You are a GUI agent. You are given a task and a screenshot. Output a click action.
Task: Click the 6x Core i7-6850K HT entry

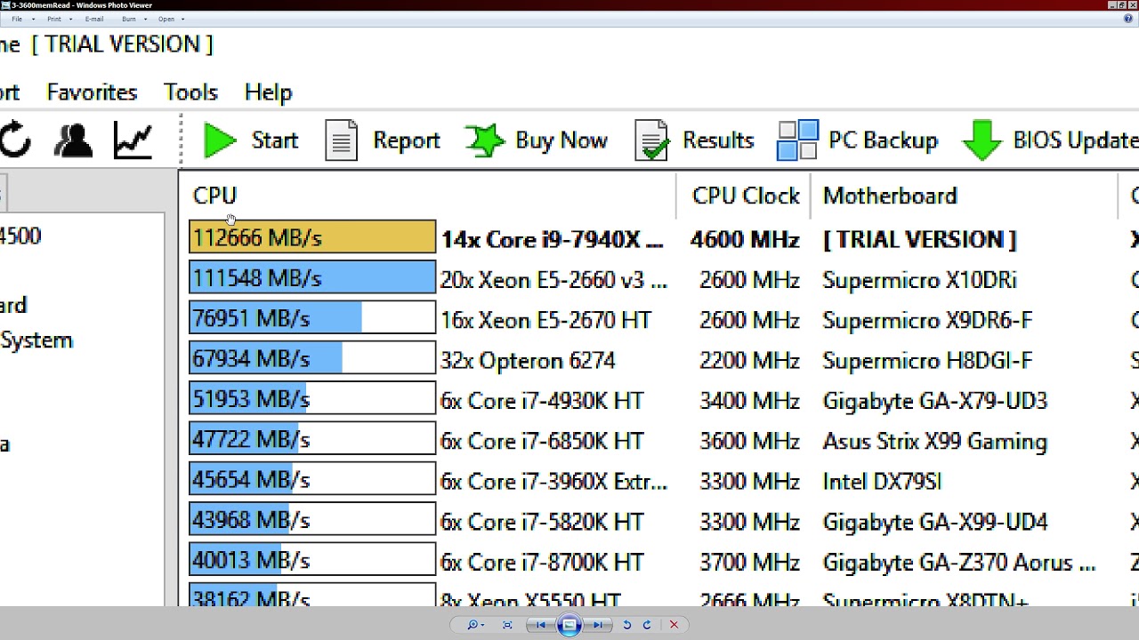click(542, 441)
